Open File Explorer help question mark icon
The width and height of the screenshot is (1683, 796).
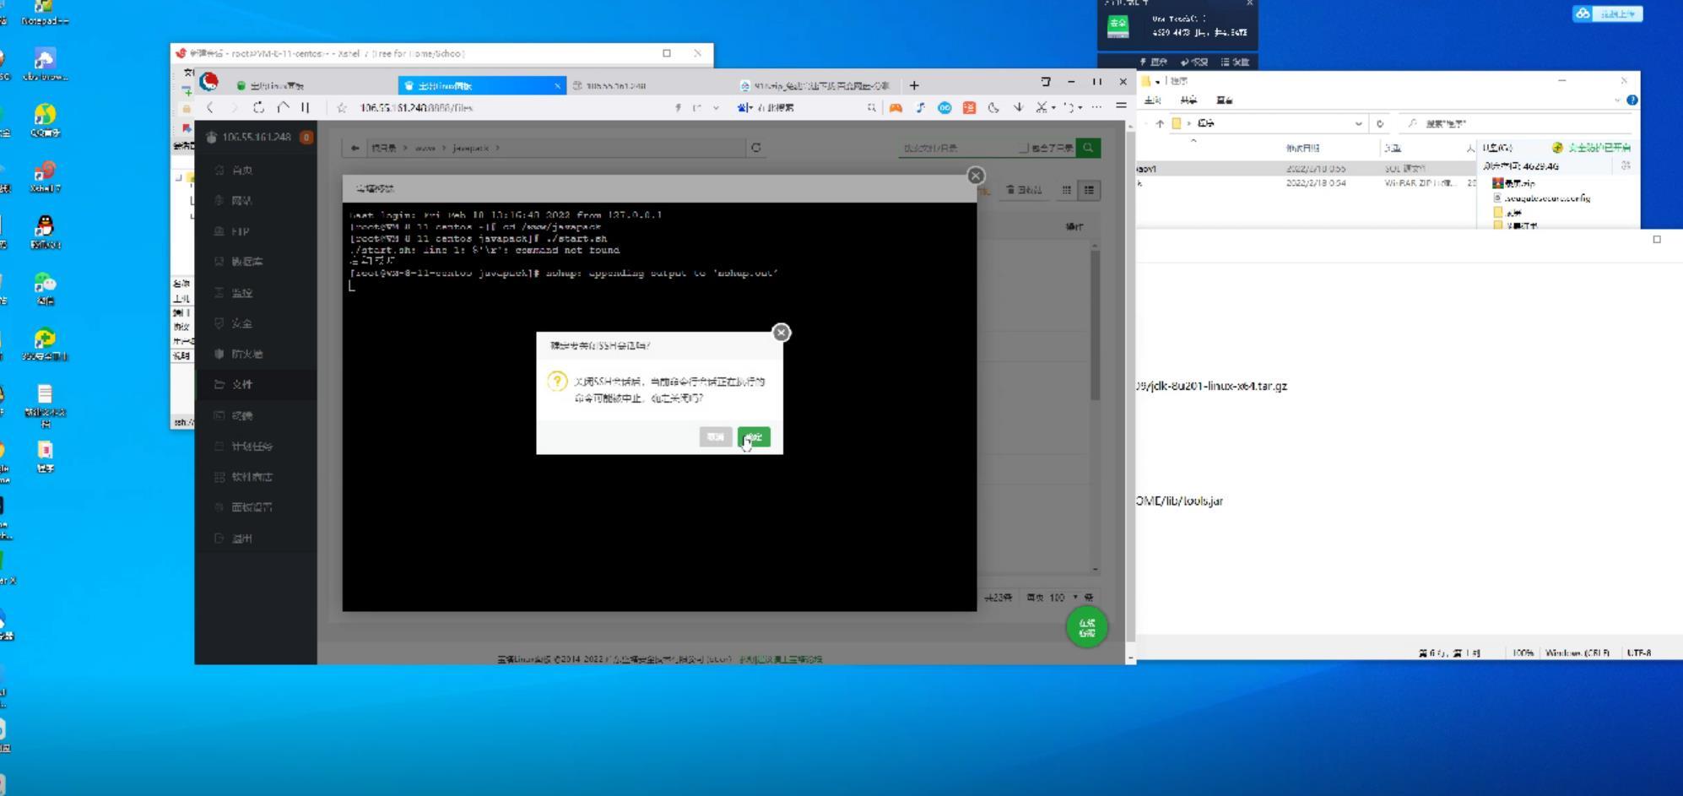[1632, 100]
